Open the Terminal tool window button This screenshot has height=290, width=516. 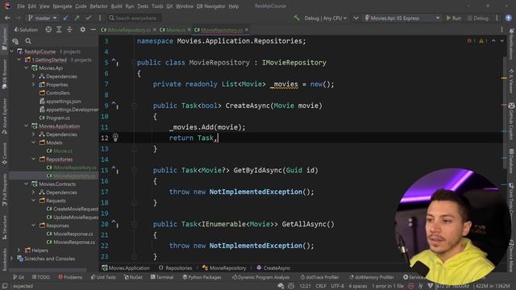tap(162, 277)
